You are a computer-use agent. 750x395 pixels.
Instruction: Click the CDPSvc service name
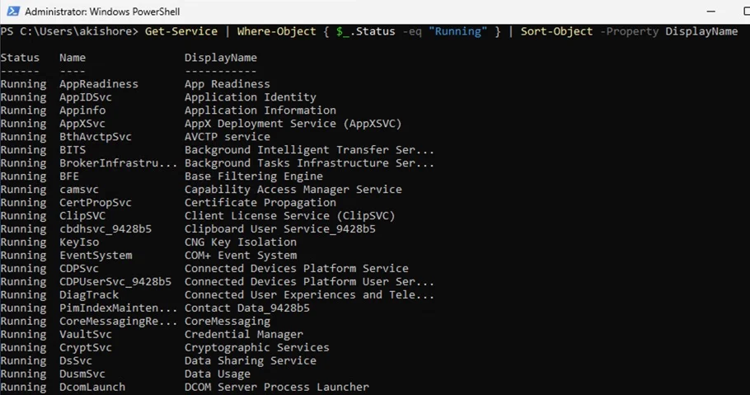click(x=79, y=269)
